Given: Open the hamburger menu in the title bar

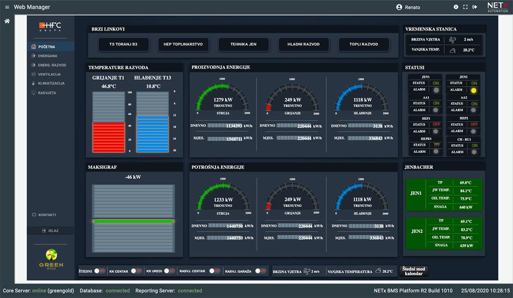Looking at the screenshot, I should click(x=7, y=7).
